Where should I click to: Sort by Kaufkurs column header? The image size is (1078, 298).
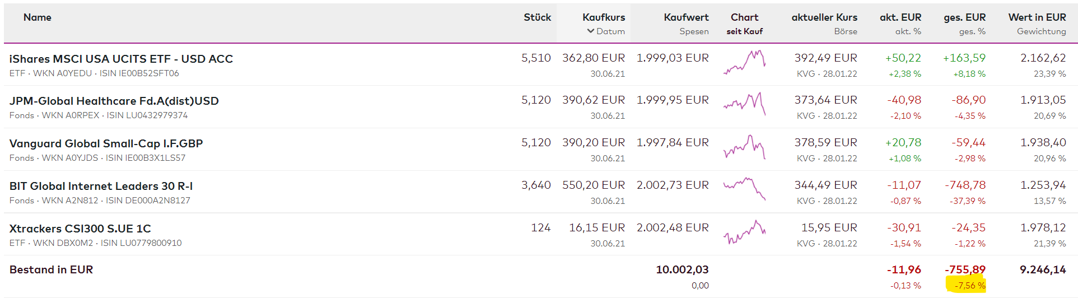pos(603,17)
